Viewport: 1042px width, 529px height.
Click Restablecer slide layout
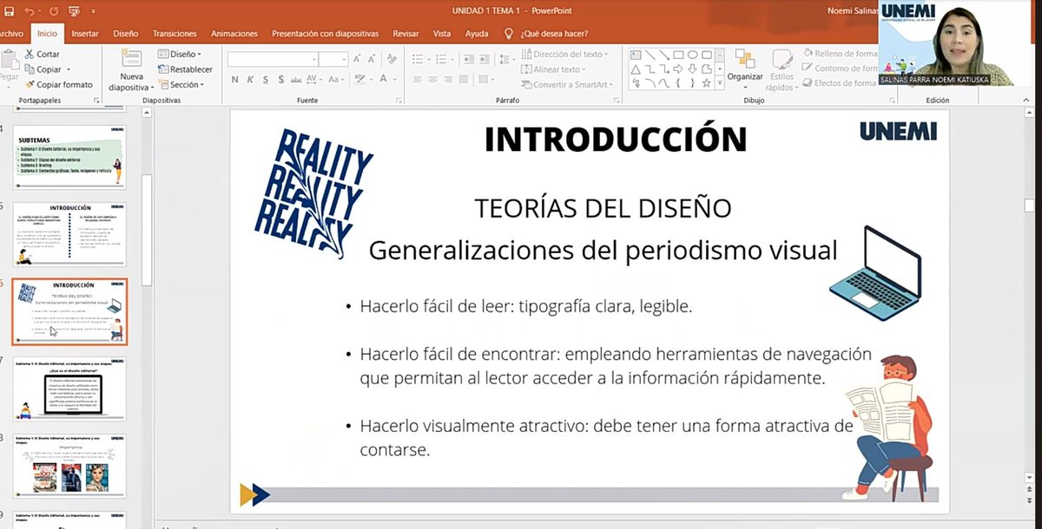tap(185, 69)
